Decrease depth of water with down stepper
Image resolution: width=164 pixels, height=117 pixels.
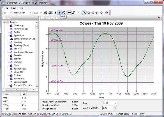(115, 109)
